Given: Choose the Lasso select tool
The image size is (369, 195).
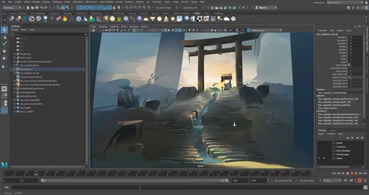Looking at the screenshot, I should 4,37.
